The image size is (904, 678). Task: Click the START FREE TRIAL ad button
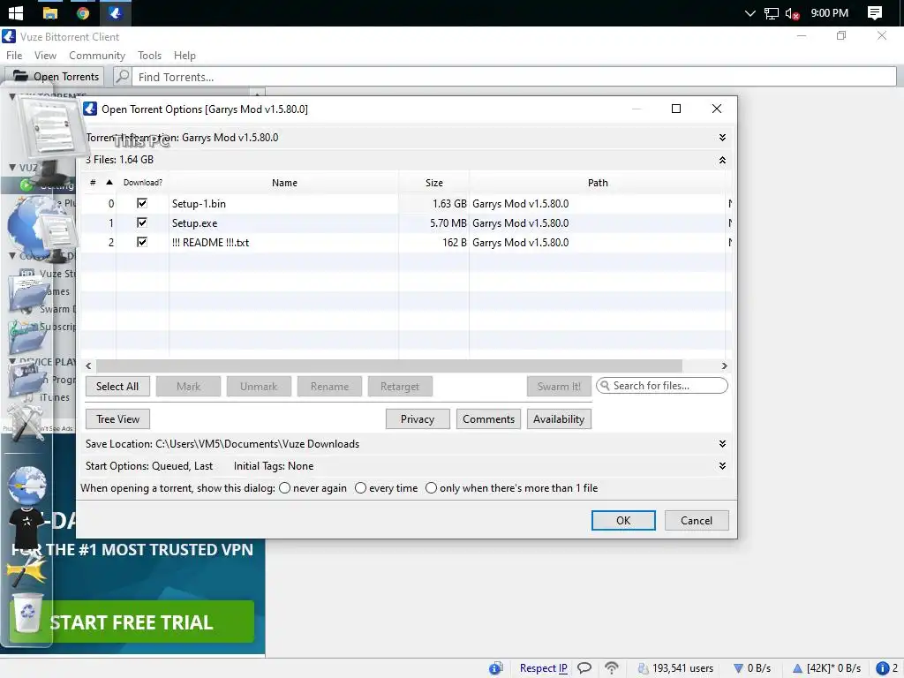(132, 621)
